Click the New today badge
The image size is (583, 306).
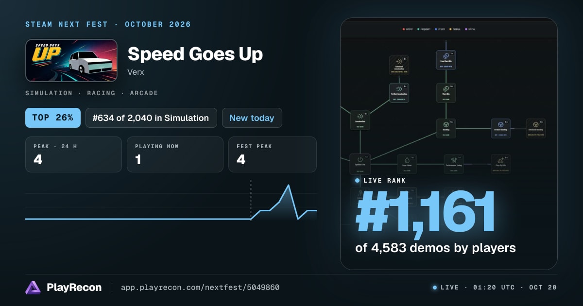[252, 118]
